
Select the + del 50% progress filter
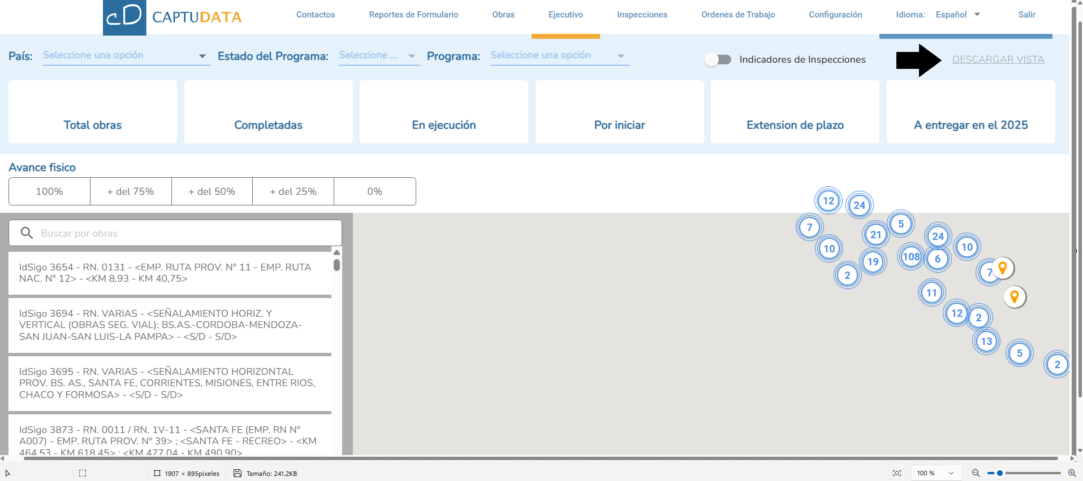tap(212, 191)
